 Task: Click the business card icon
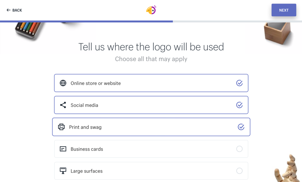tap(63, 149)
